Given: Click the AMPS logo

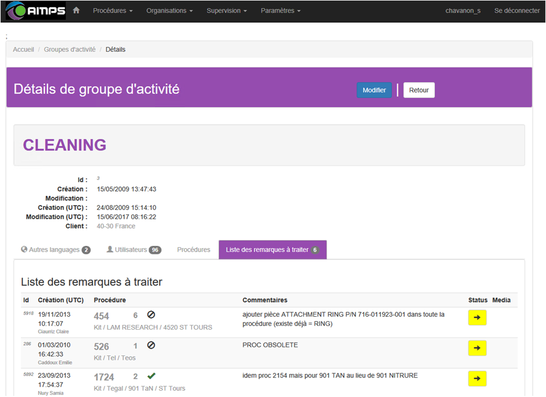Looking at the screenshot, I should [36, 11].
